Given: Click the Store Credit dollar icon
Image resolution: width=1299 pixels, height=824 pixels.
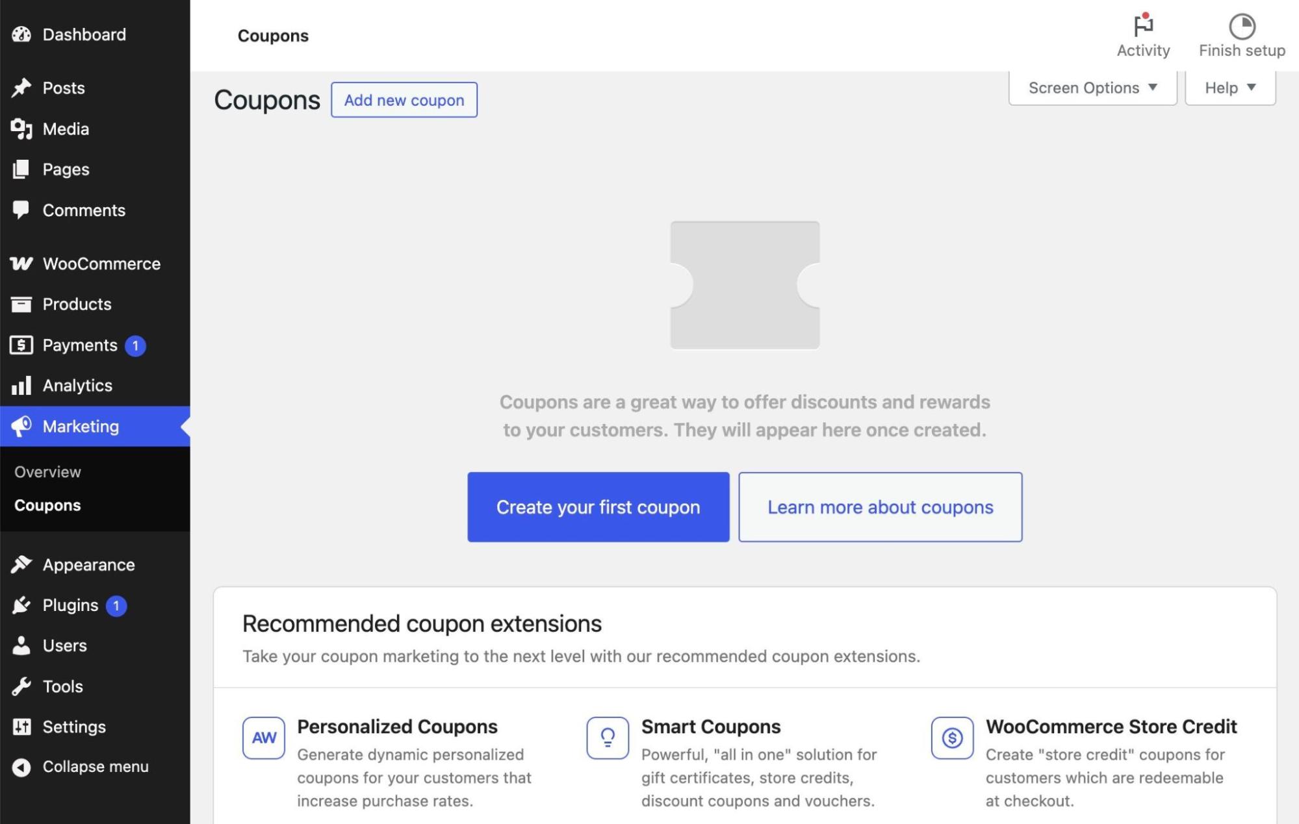Looking at the screenshot, I should point(952,738).
